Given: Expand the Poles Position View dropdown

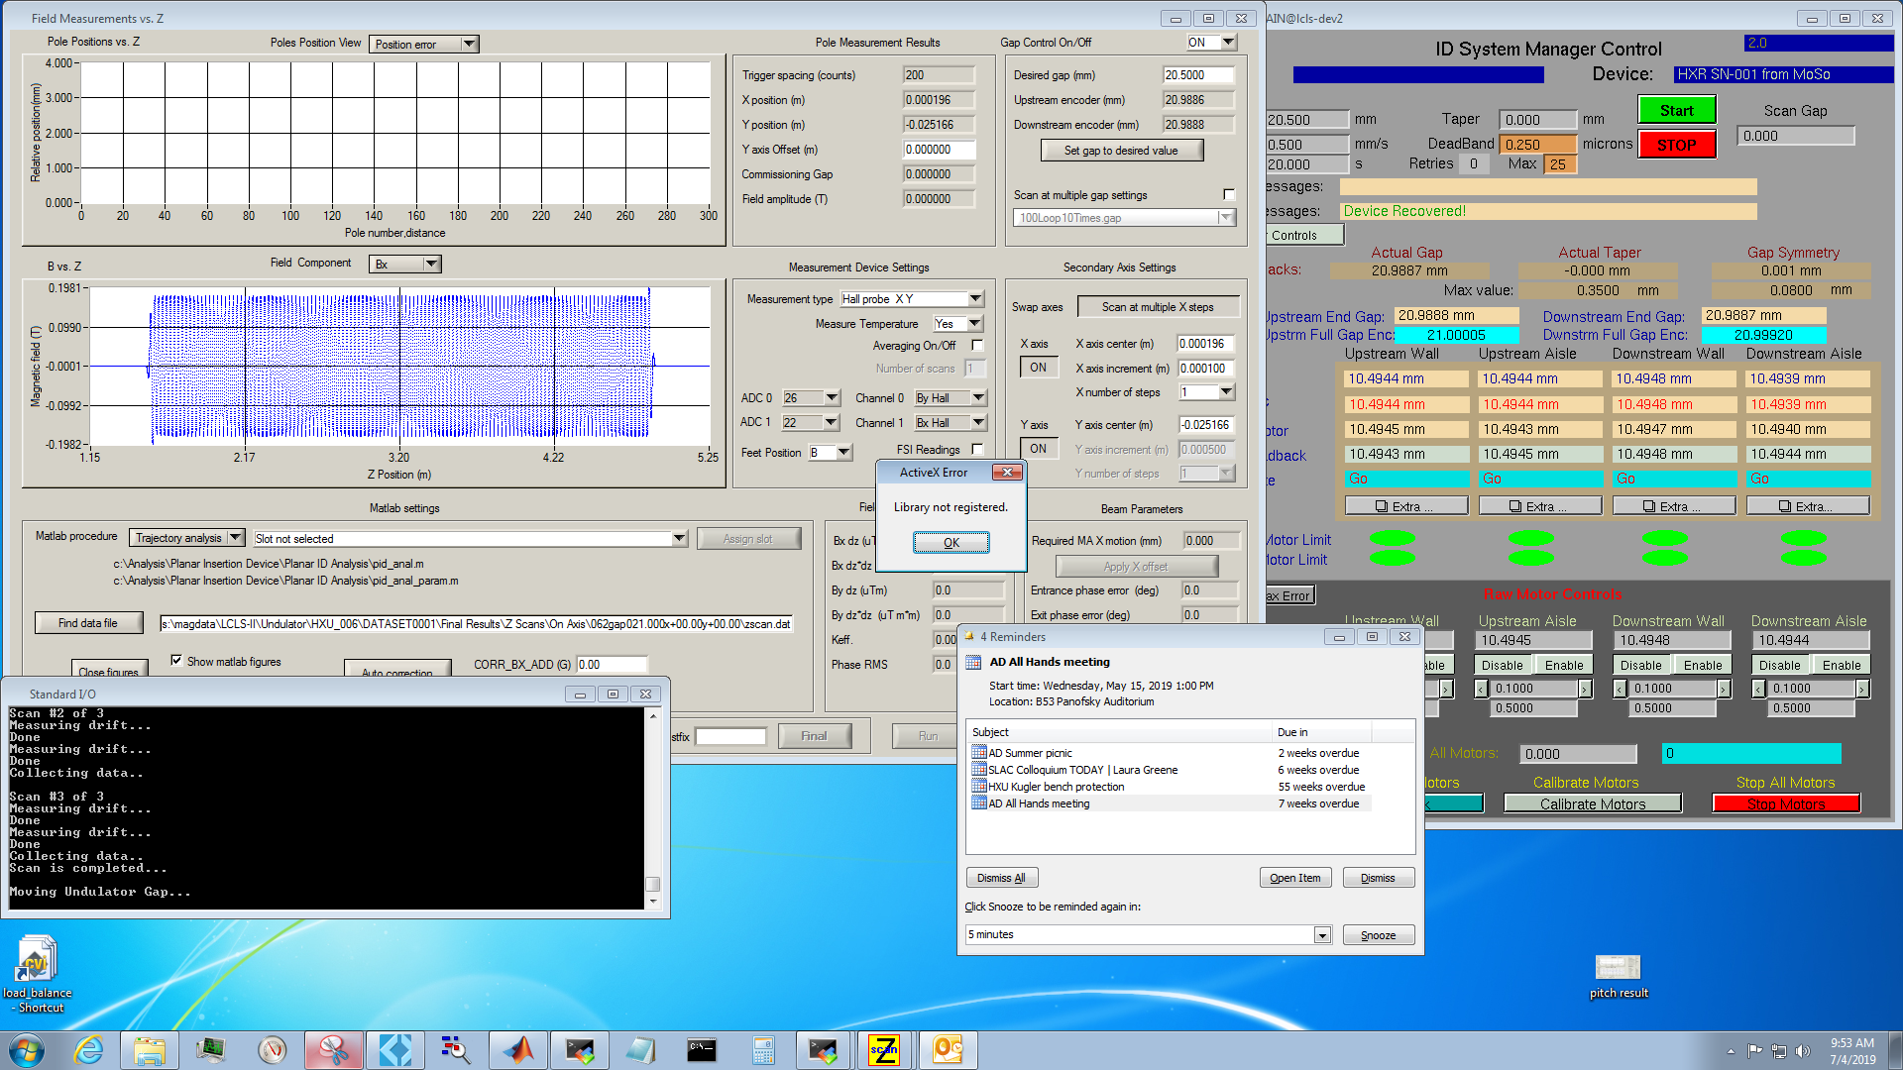Looking at the screenshot, I should [x=470, y=44].
